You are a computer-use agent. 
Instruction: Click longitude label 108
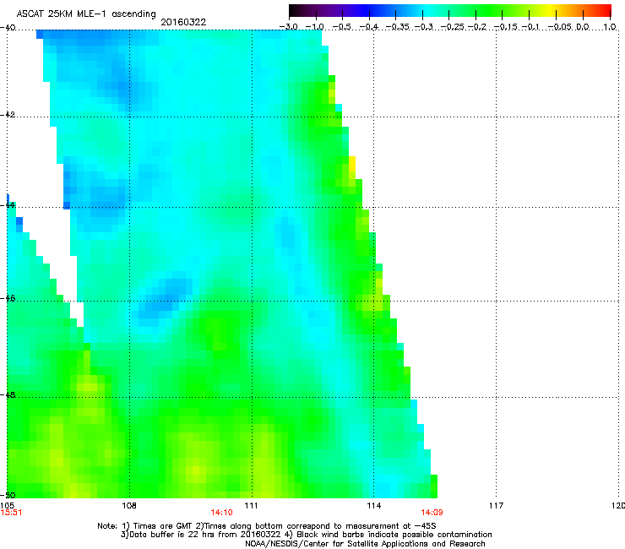click(x=129, y=506)
